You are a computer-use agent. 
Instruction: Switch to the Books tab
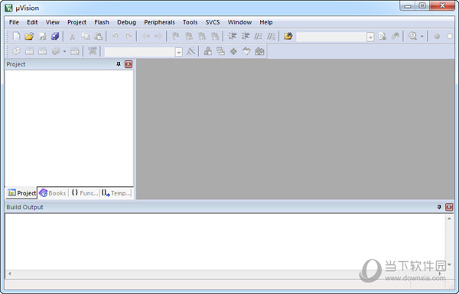click(53, 193)
